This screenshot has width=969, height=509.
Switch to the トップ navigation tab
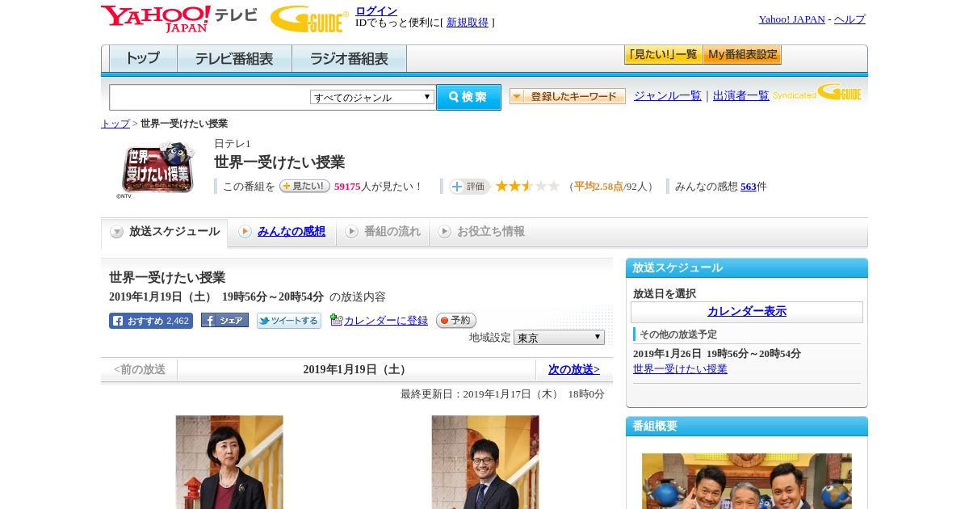(x=143, y=59)
